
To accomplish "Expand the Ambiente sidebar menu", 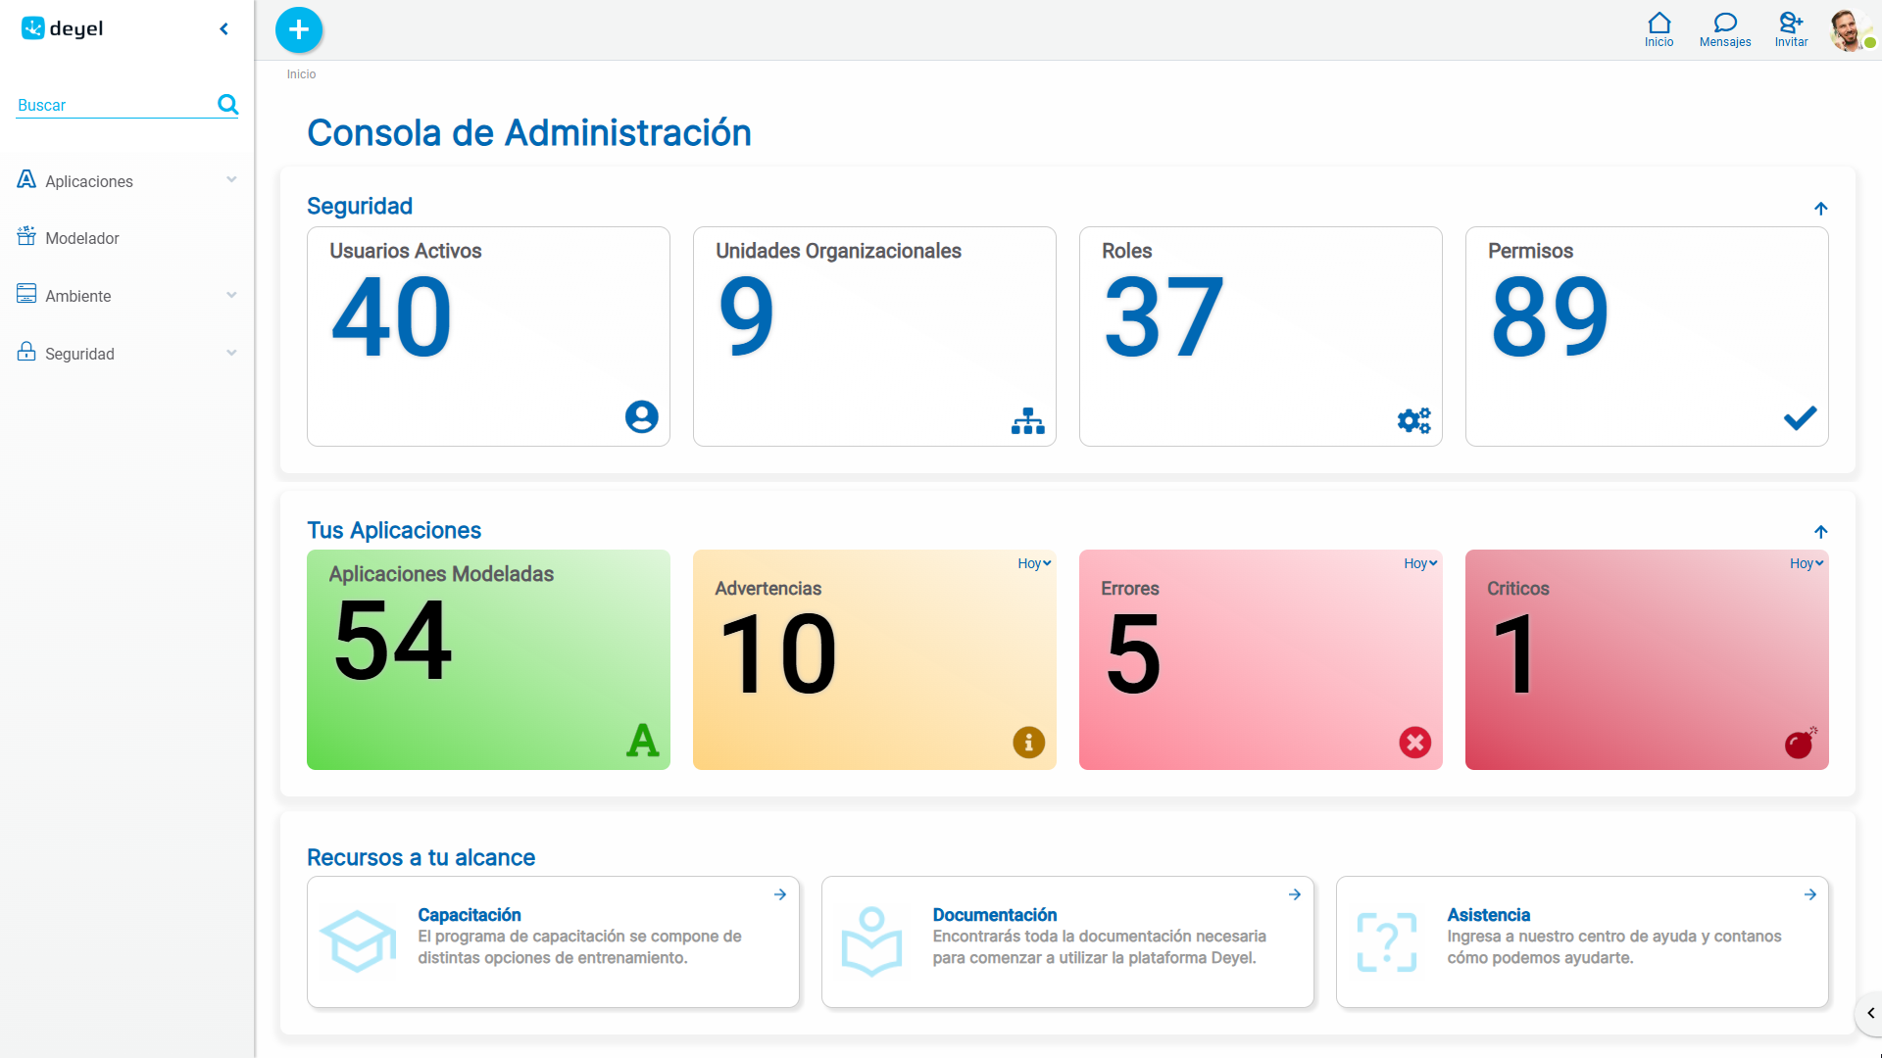I will pyautogui.click(x=127, y=296).
